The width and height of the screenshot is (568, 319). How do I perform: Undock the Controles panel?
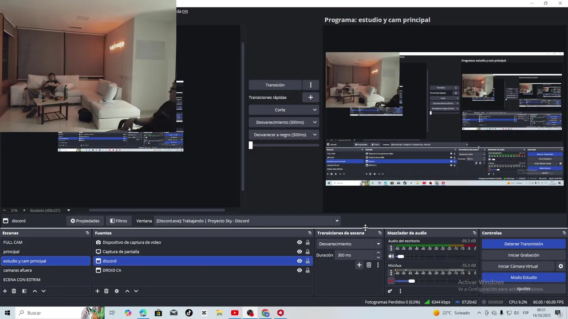coord(564,233)
